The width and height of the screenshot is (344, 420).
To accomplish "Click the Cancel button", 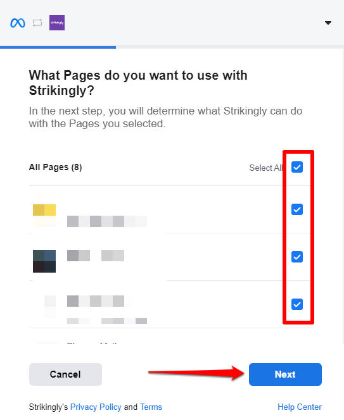I will click(x=65, y=374).
